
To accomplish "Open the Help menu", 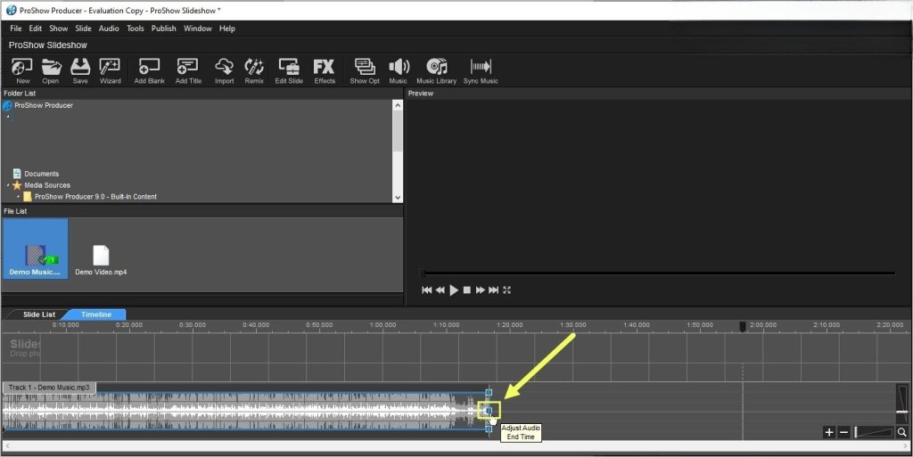I will pos(227,28).
